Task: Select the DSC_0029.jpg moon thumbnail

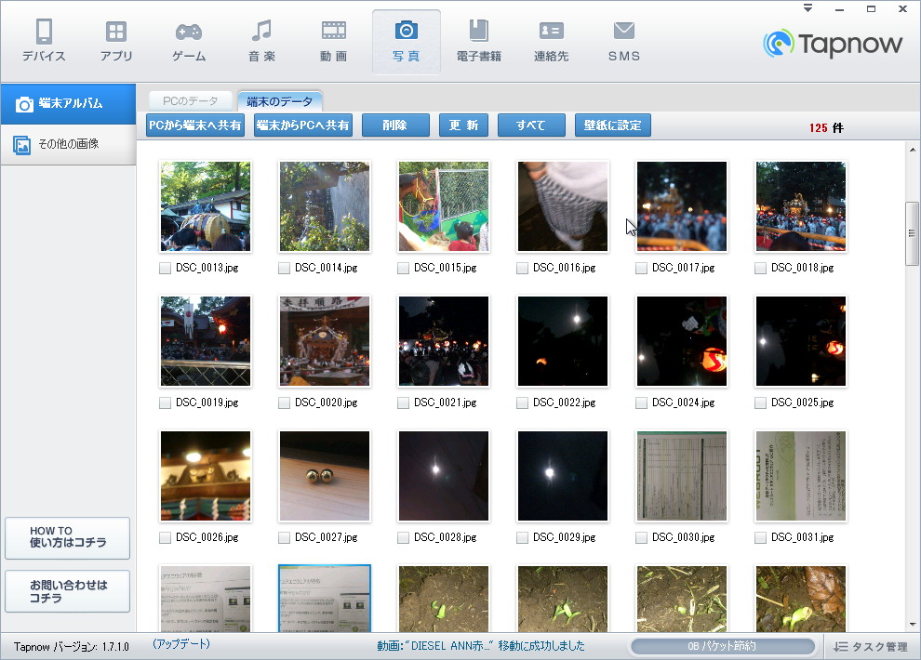Action: pos(563,476)
